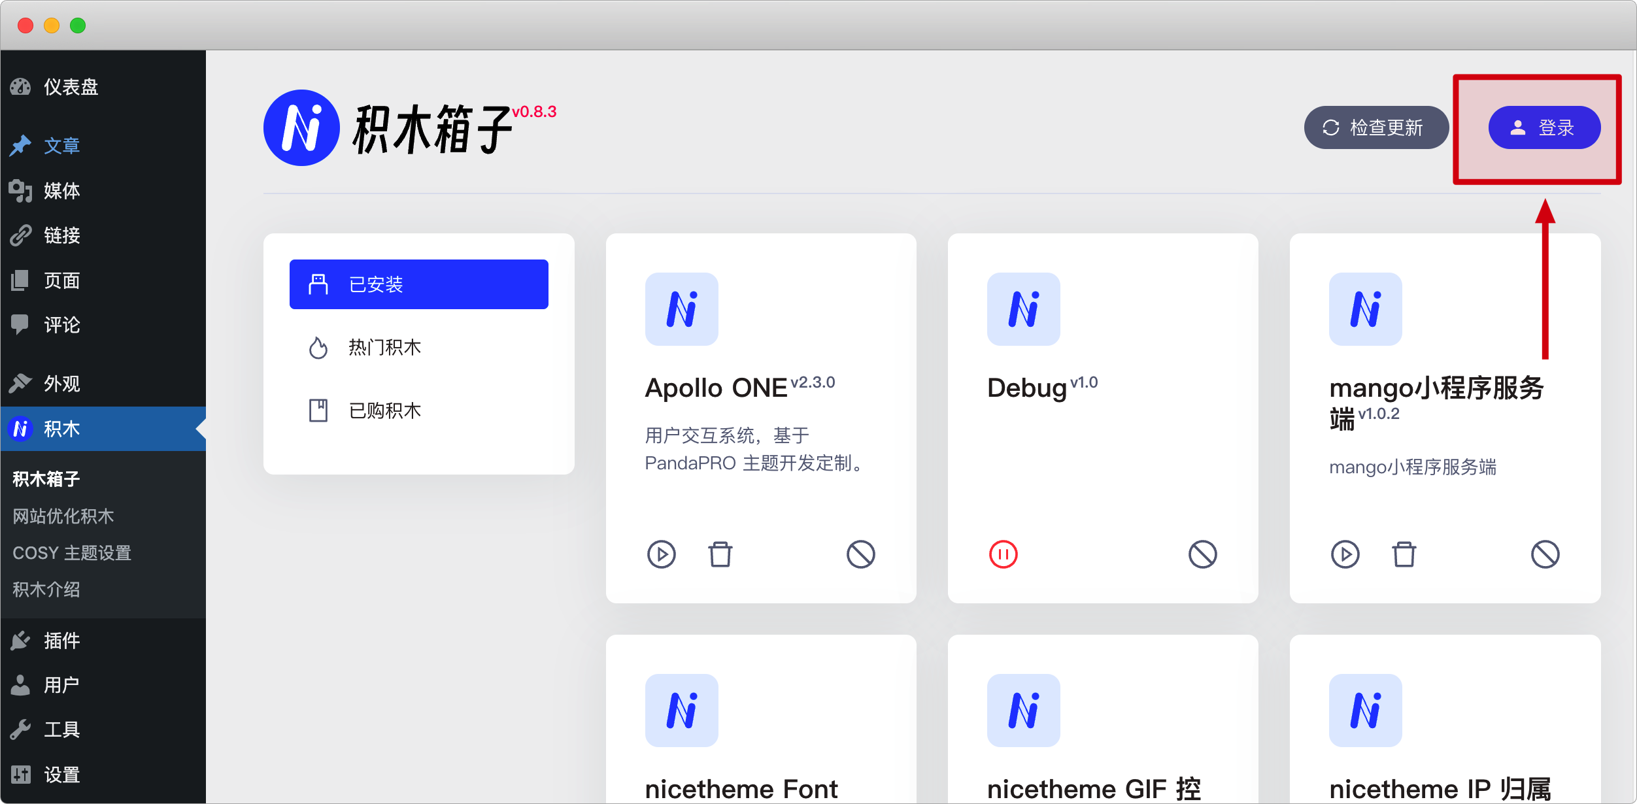This screenshot has height=804, width=1637.
Task: Open the 媒体 media menu
Action: pos(103,190)
